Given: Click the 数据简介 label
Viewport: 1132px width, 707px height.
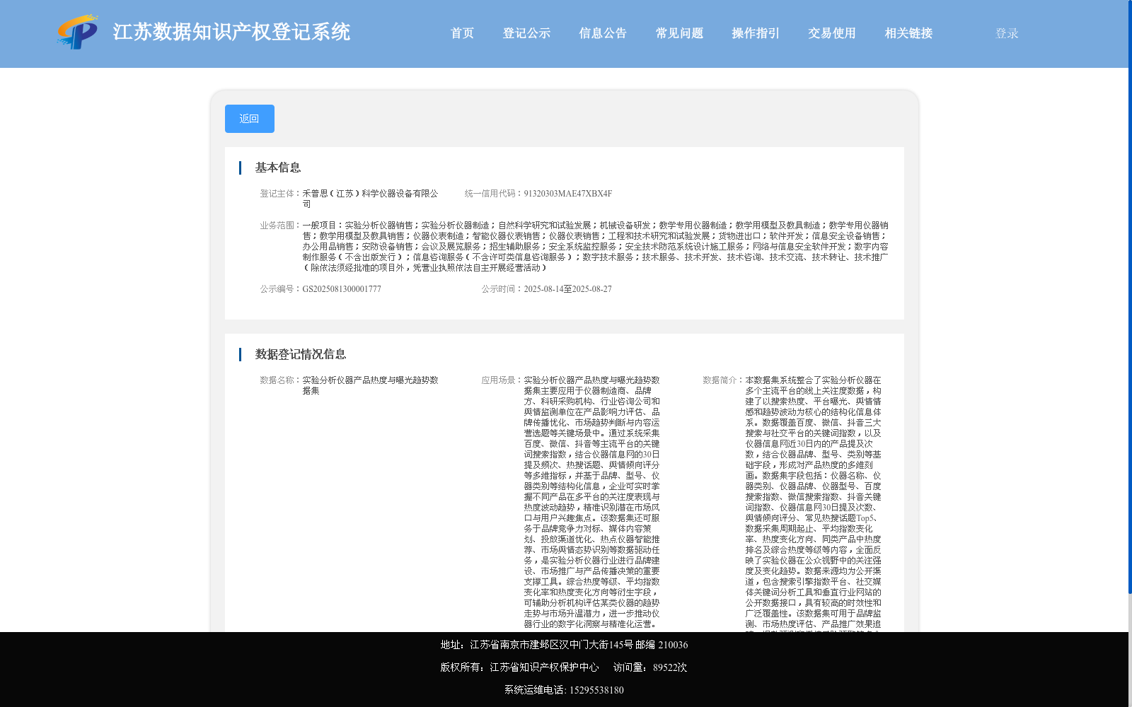Looking at the screenshot, I should (x=723, y=380).
